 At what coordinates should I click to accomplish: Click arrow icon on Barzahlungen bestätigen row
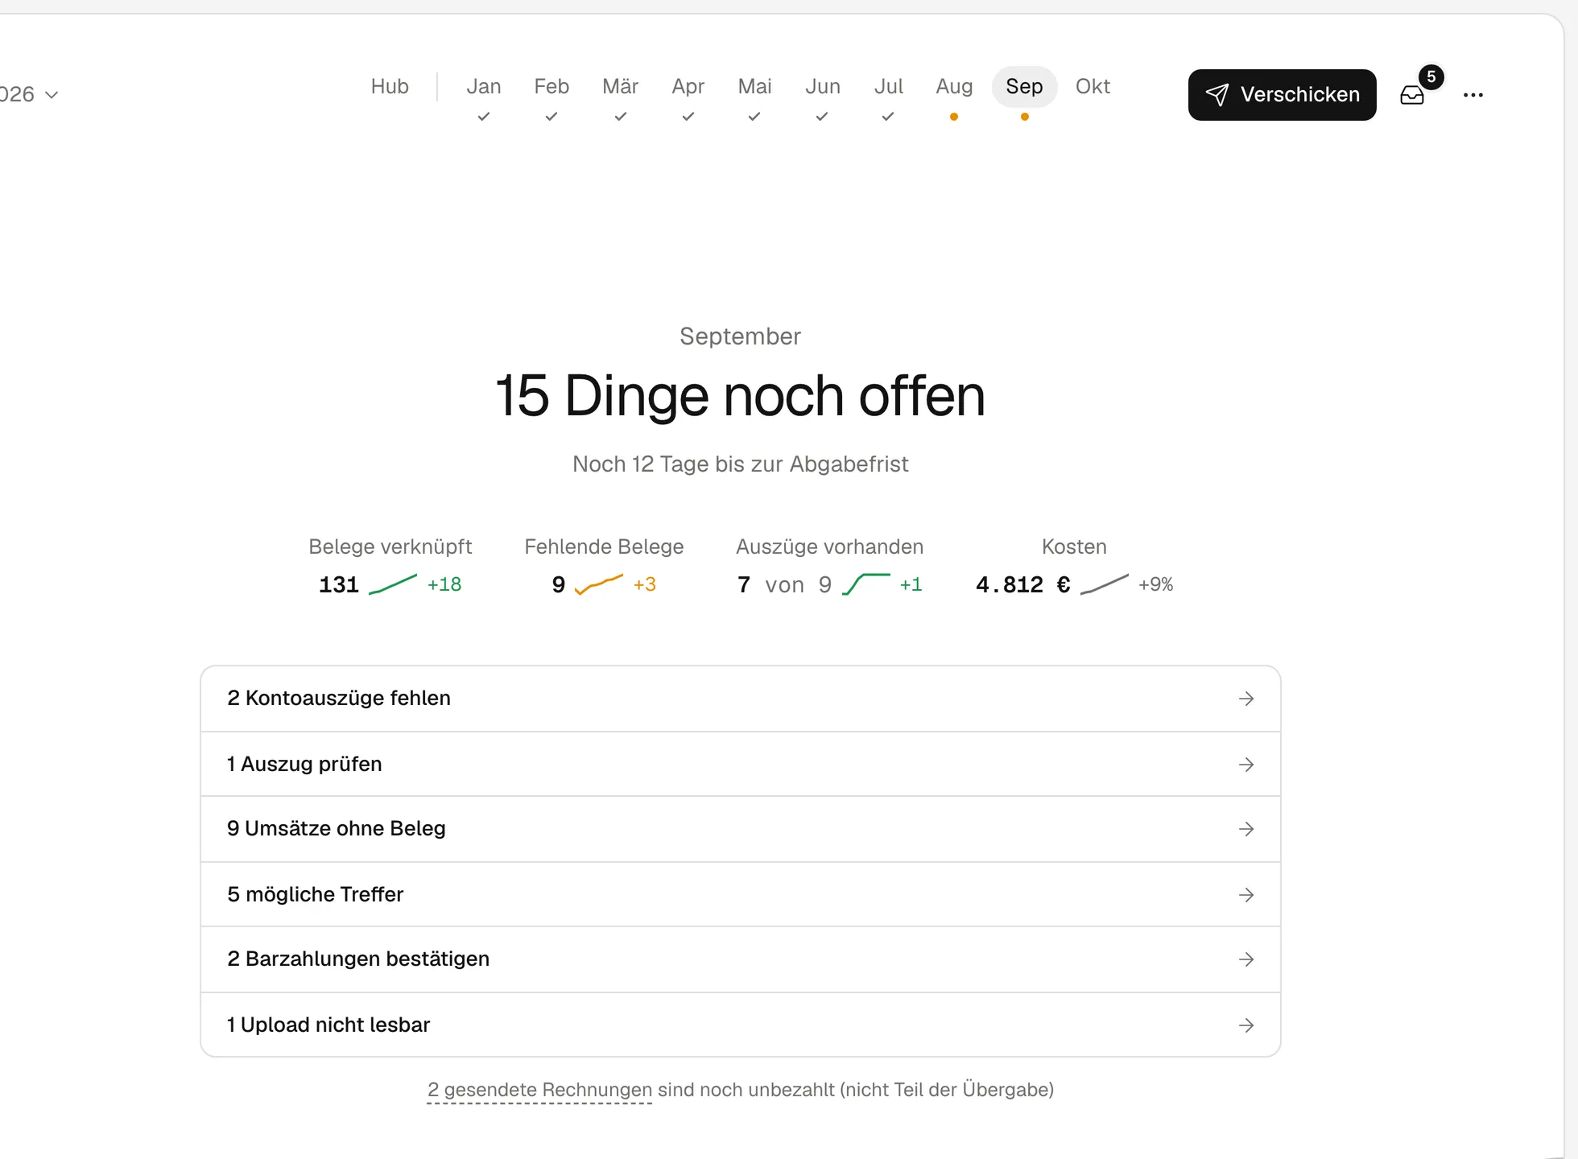1246,959
